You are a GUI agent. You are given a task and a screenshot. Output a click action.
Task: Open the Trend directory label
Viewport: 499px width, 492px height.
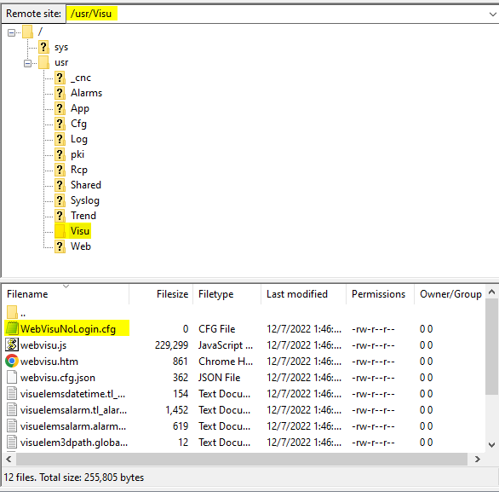(x=83, y=216)
